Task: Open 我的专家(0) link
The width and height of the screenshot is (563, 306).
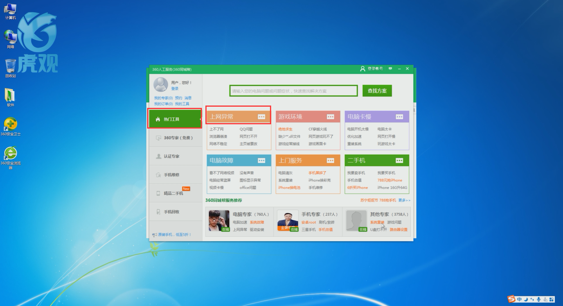Action: click(x=163, y=98)
